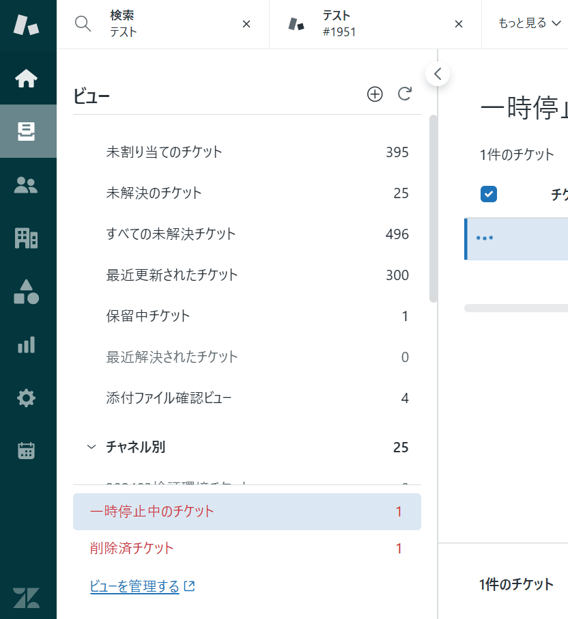Image resolution: width=568 pixels, height=619 pixels.
Task: Close the 検索 テスト tab
Action: click(246, 24)
